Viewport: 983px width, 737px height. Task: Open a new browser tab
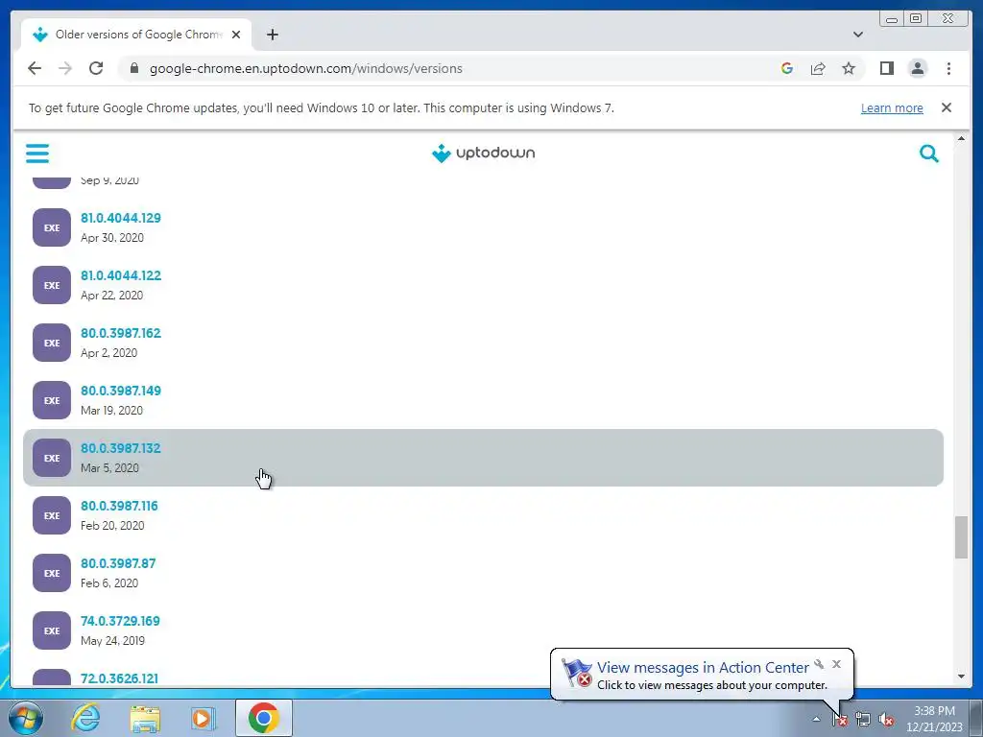pos(272,35)
